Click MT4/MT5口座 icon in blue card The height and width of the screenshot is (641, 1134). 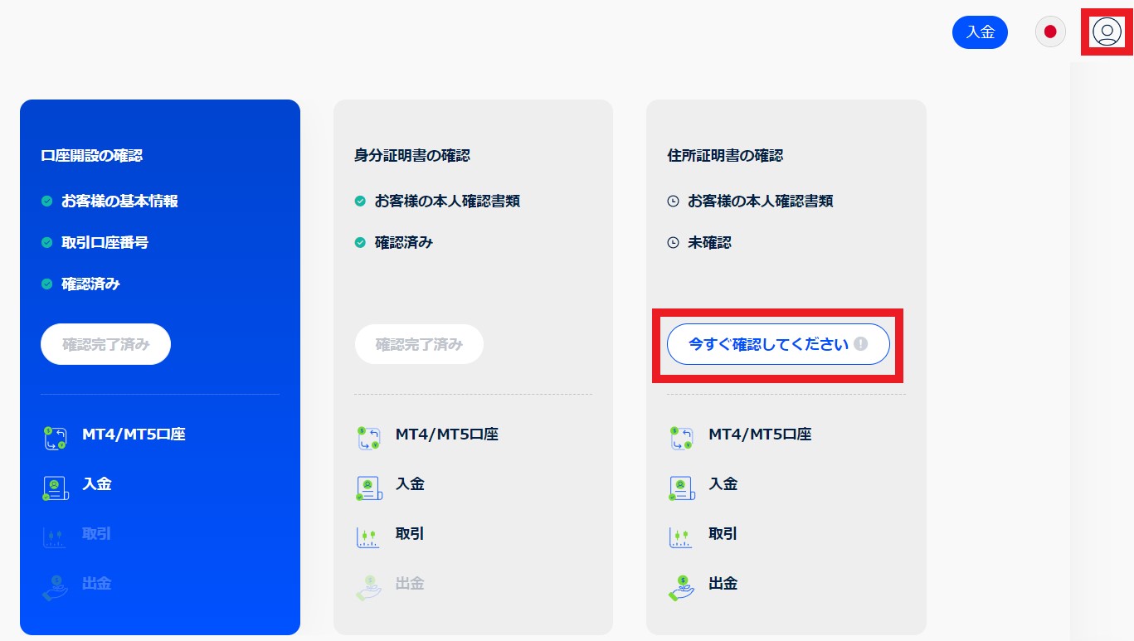point(55,438)
